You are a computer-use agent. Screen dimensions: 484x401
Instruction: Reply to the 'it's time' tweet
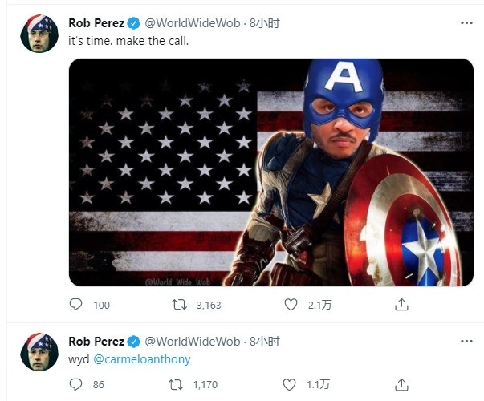[76, 305]
